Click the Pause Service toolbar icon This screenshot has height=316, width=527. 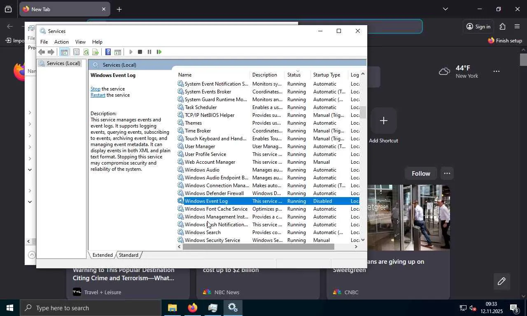coord(149,52)
